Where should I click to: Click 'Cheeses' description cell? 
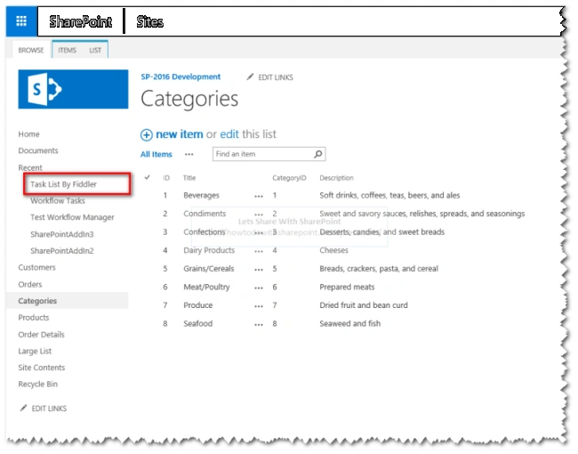pos(333,250)
